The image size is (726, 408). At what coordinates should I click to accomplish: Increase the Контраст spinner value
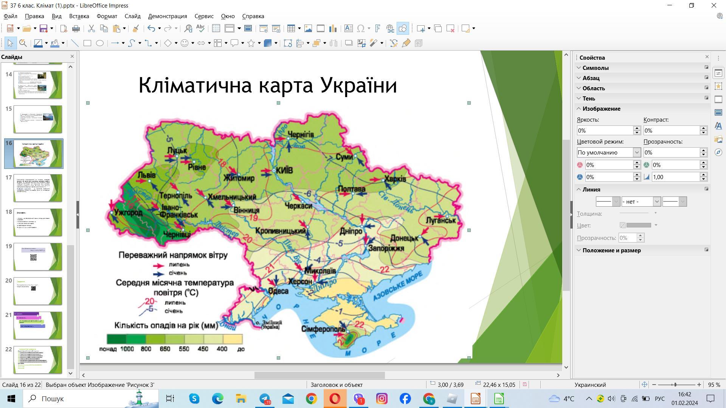704,128
